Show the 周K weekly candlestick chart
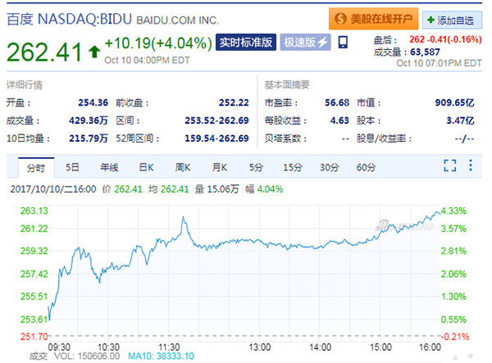The image size is (492, 363). pos(183,167)
